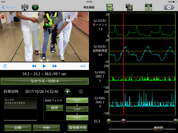The height and width of the screenshot is (133, 178).
Task: Tap the GJ-EMG EMG 1 graph
Action: click(x=142, y=77)
